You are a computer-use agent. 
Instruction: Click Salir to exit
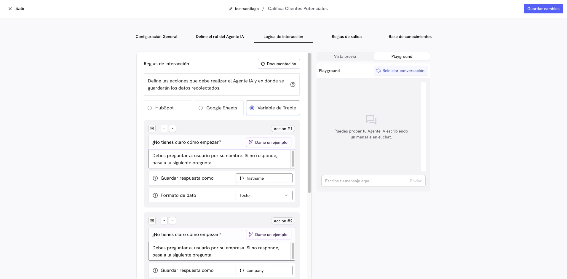pos(20,9)
